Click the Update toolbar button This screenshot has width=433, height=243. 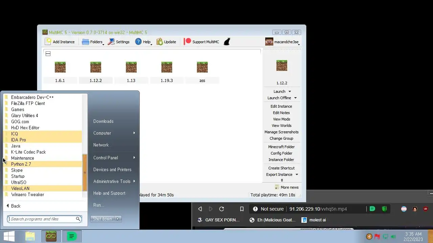click(166, 42)
